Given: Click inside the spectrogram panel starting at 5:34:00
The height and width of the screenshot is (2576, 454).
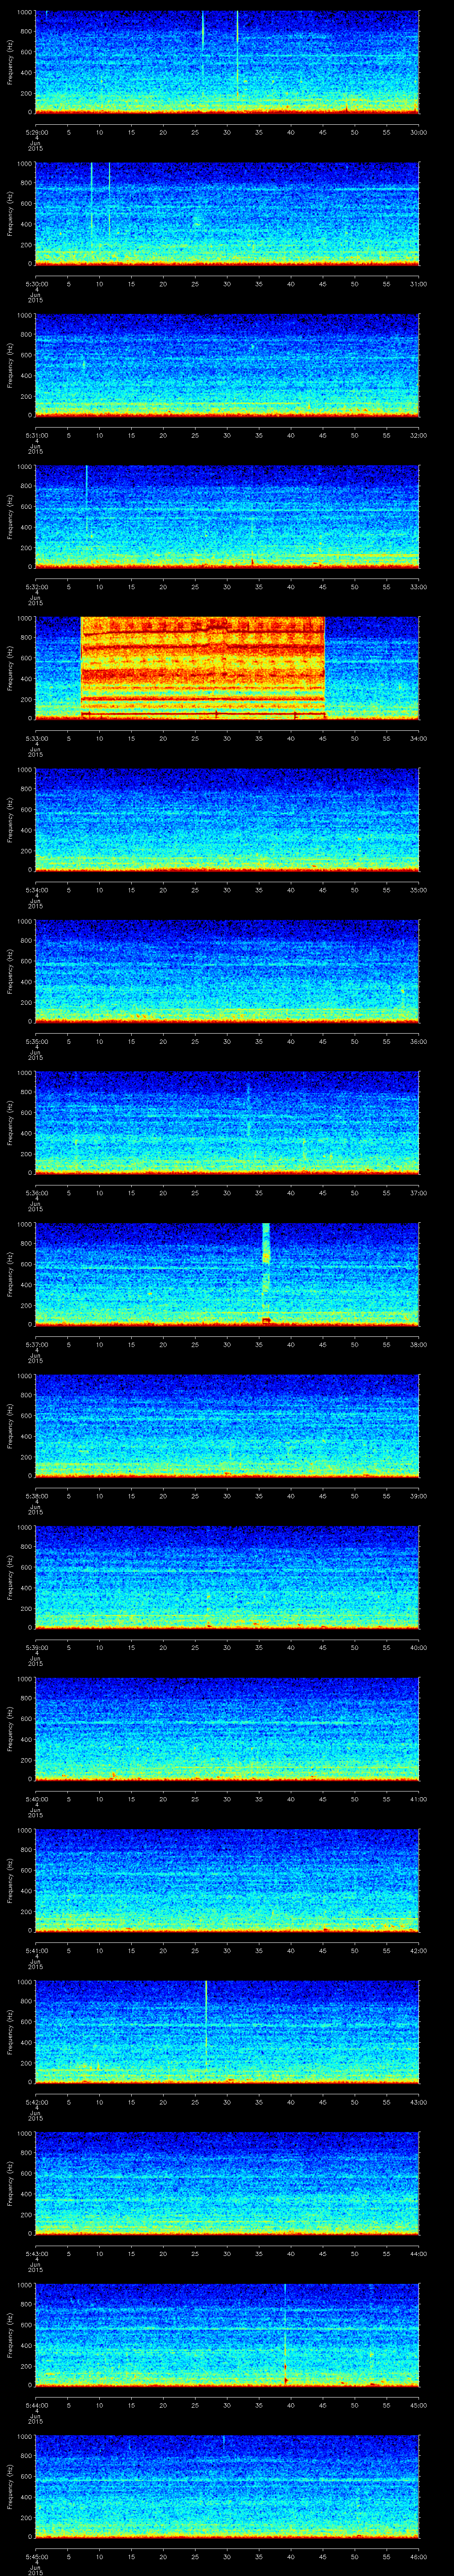Looking at the screenshot, I should (x=227, y=819).
